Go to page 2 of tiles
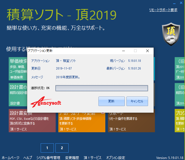 click(62, 148)
